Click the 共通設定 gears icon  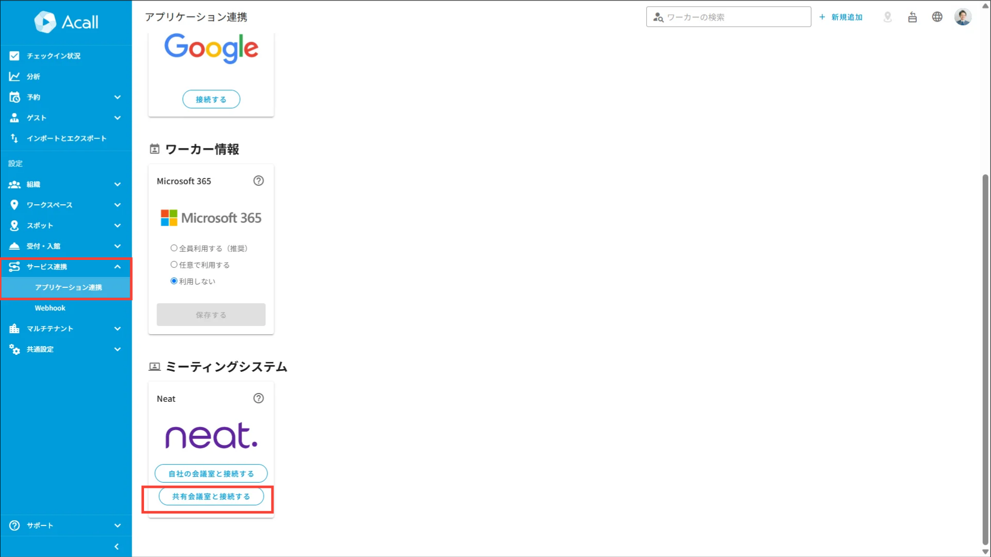[14, 349]
